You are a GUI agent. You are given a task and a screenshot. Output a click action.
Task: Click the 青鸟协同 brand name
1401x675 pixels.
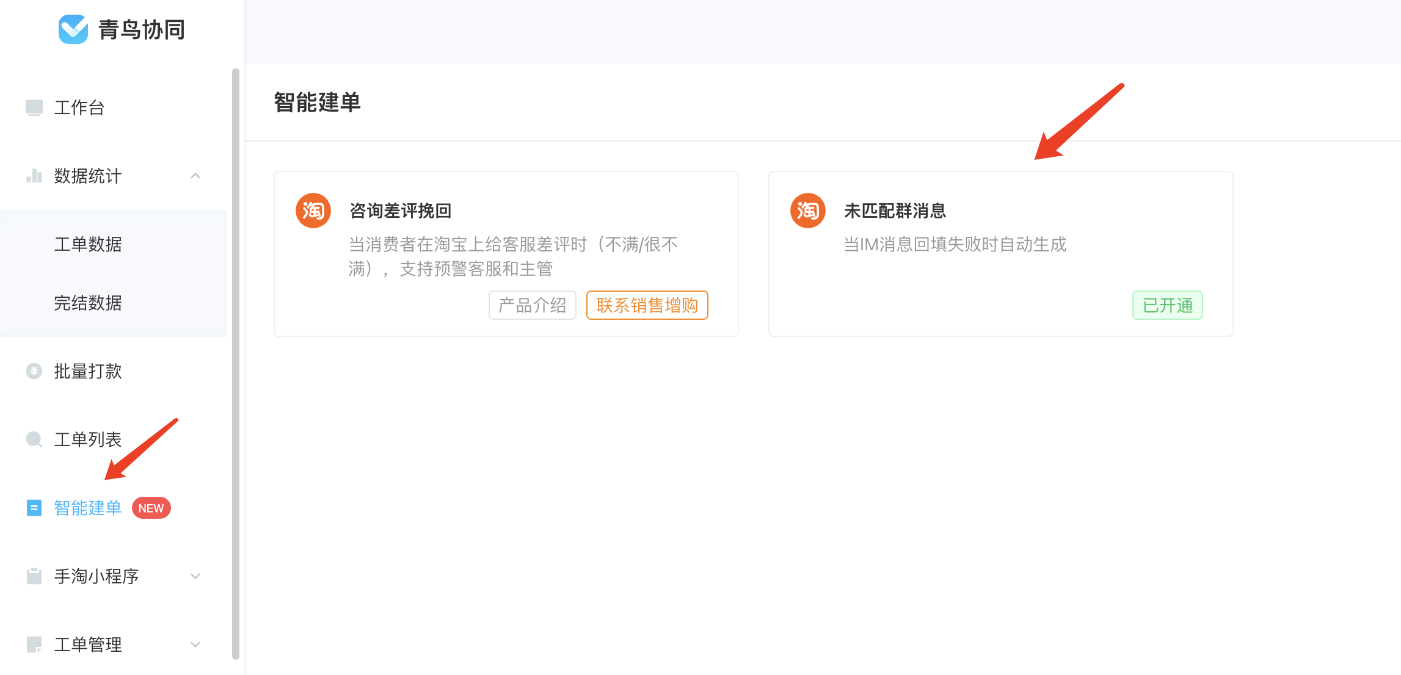point(142,29)
